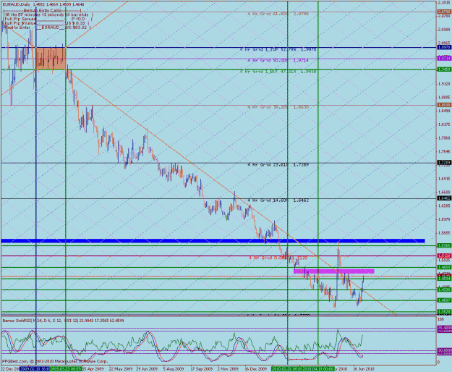Click the Full Pip Spread row

48,19
